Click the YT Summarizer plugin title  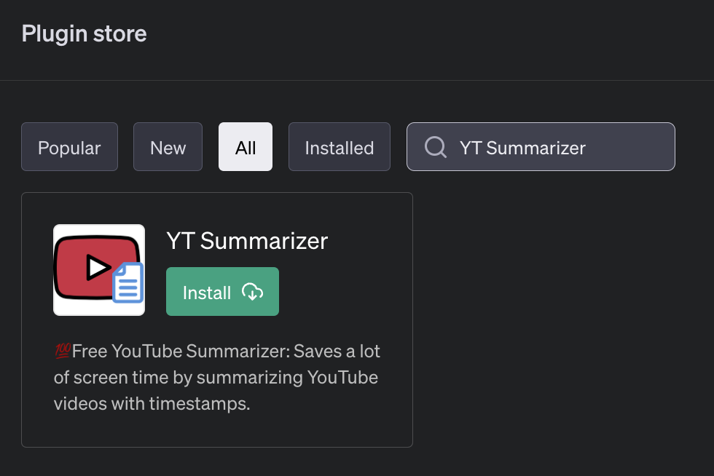click(247, 241)
